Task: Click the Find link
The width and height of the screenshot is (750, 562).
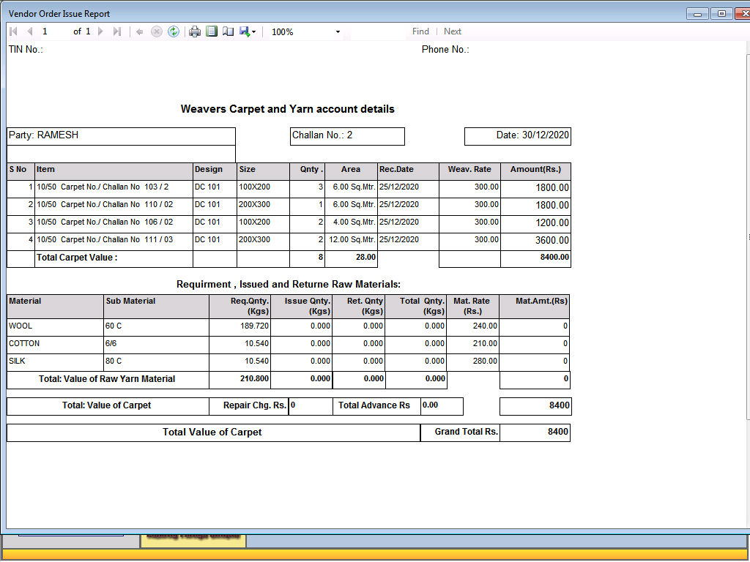Action: coord(420,31)
